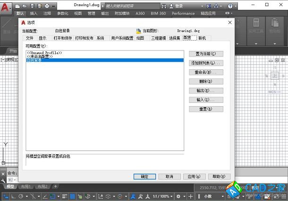Click the Plot printer icon in title bar
Viewport: 288px width, 201px height.
point(46,6)
